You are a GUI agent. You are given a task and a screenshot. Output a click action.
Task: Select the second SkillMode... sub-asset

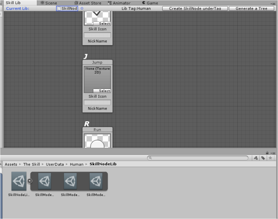coord(70,181)
